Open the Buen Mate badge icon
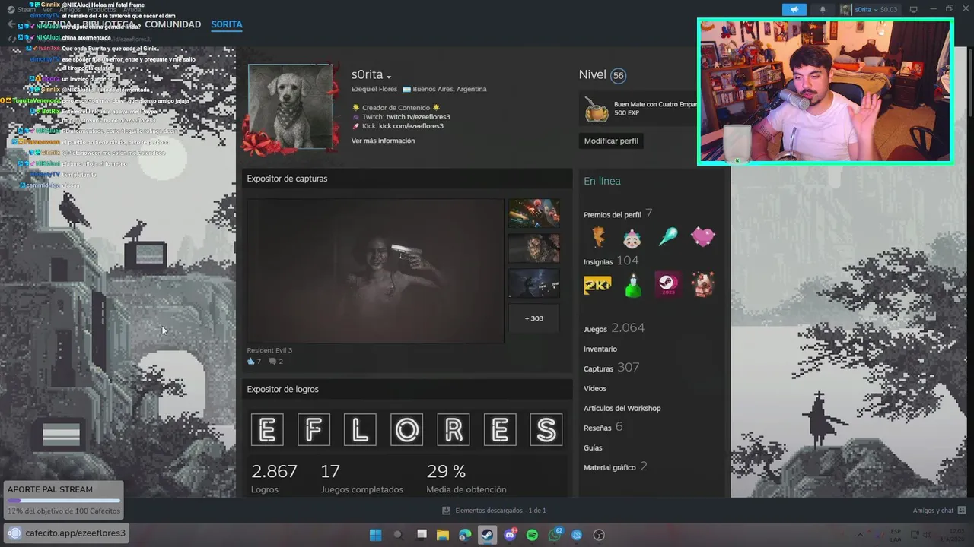 coord(597,109)
